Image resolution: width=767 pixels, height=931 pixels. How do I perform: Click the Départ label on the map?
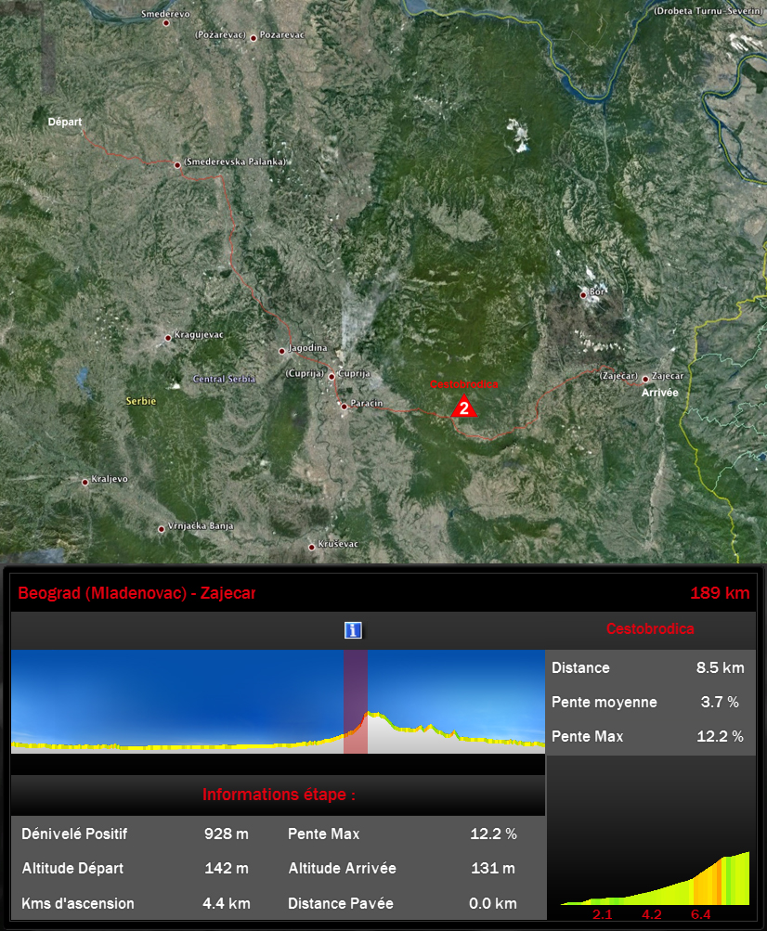[x=65, y=122]
